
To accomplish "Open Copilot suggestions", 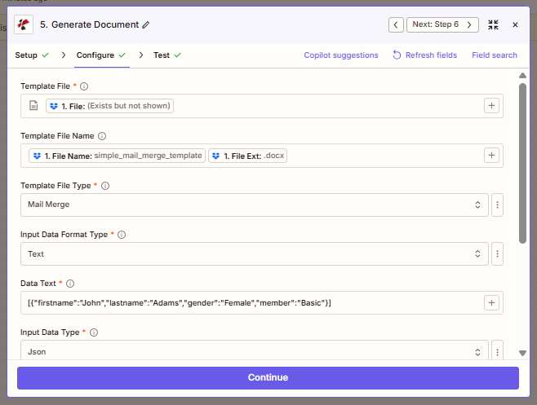I will click(341, 55).
